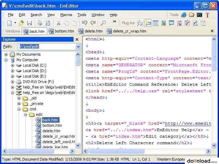Expand Local Disk (E:)

[12, 76]
